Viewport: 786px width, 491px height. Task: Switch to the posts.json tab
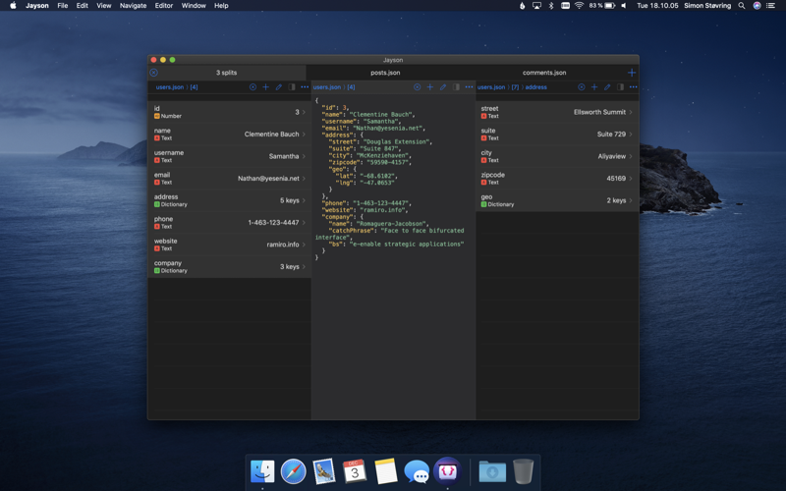[385, 73]
